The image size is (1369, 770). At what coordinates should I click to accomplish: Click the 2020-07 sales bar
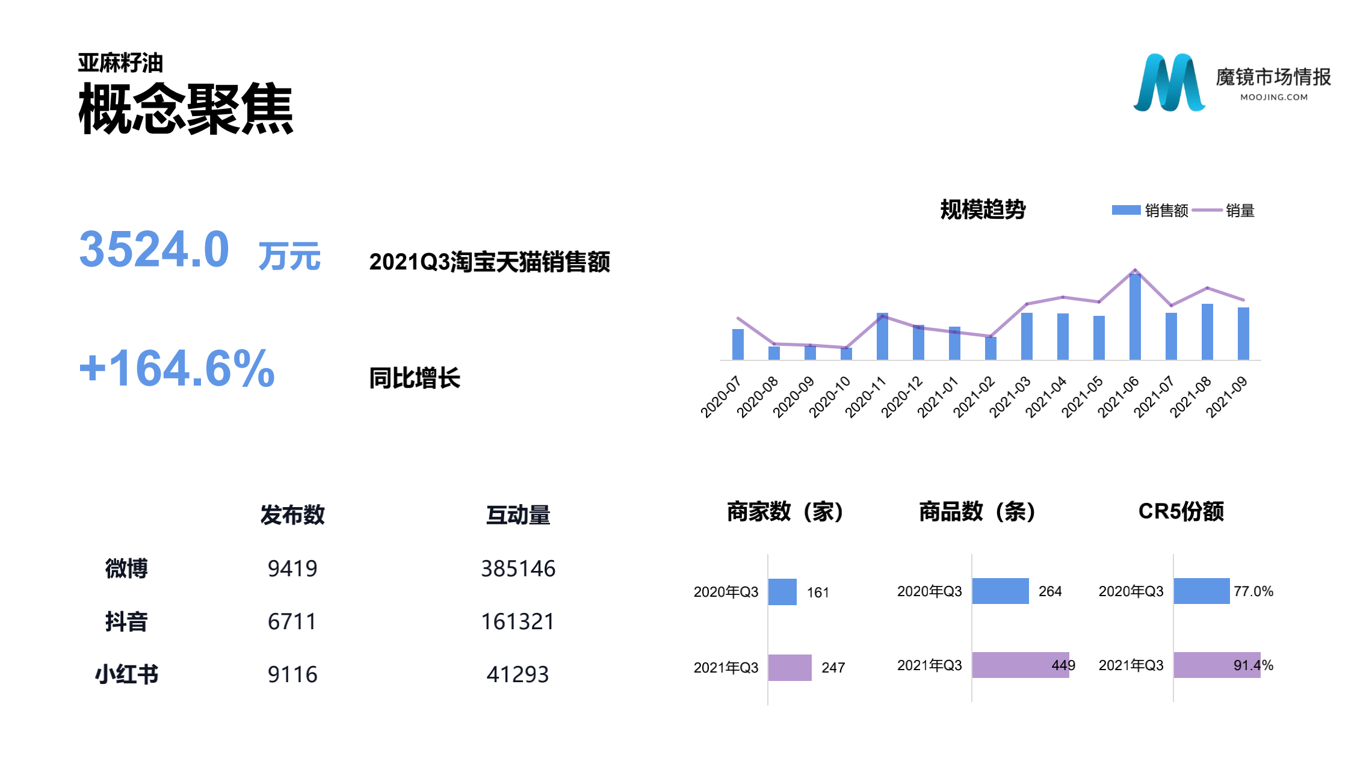(738, 345)
